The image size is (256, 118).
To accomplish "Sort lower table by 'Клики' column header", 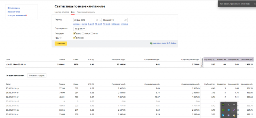I will [76, 84].
